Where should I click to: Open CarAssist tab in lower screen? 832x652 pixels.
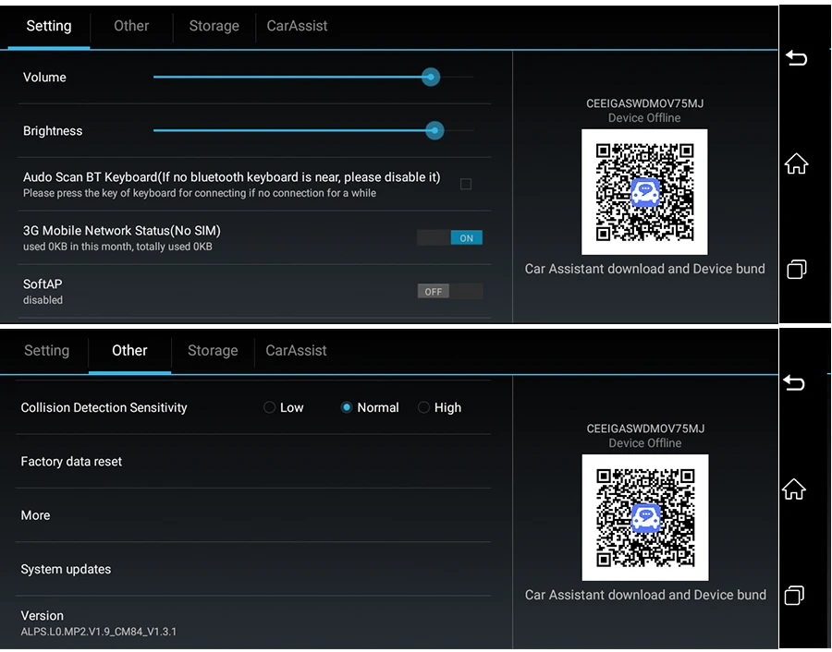[x=296, y=350]
